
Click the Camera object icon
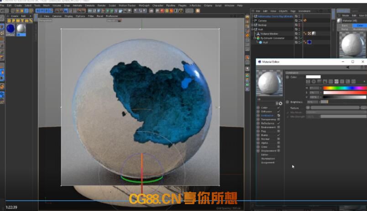coord(256,21)
